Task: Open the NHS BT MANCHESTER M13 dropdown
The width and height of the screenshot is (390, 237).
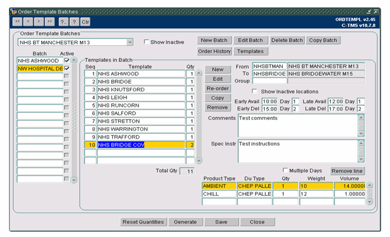Action: (130, 42)
